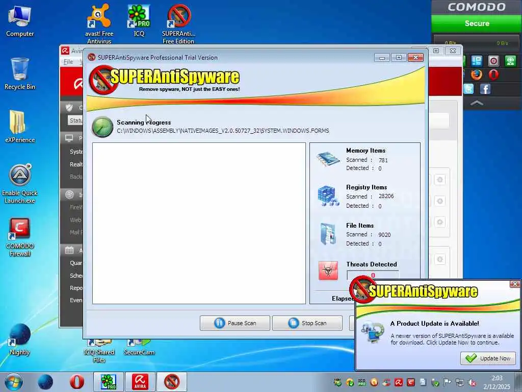Click the Registry Items cube icon
Screen dimensions: 522x392
coord(328,195)
